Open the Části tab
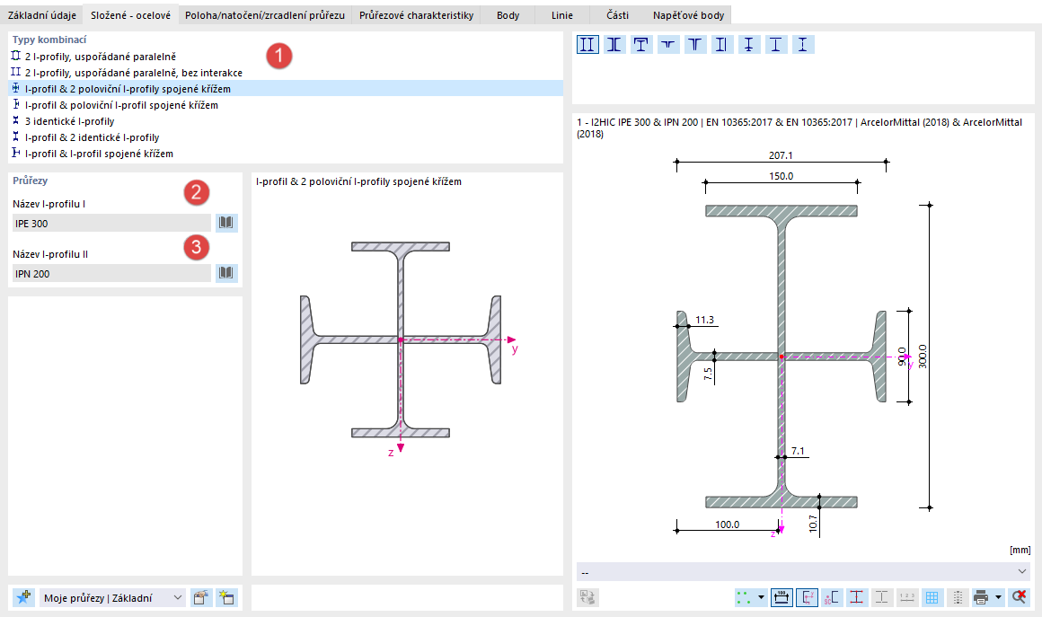The width and height of the screenshot is (1042, 617). (617, 14)
